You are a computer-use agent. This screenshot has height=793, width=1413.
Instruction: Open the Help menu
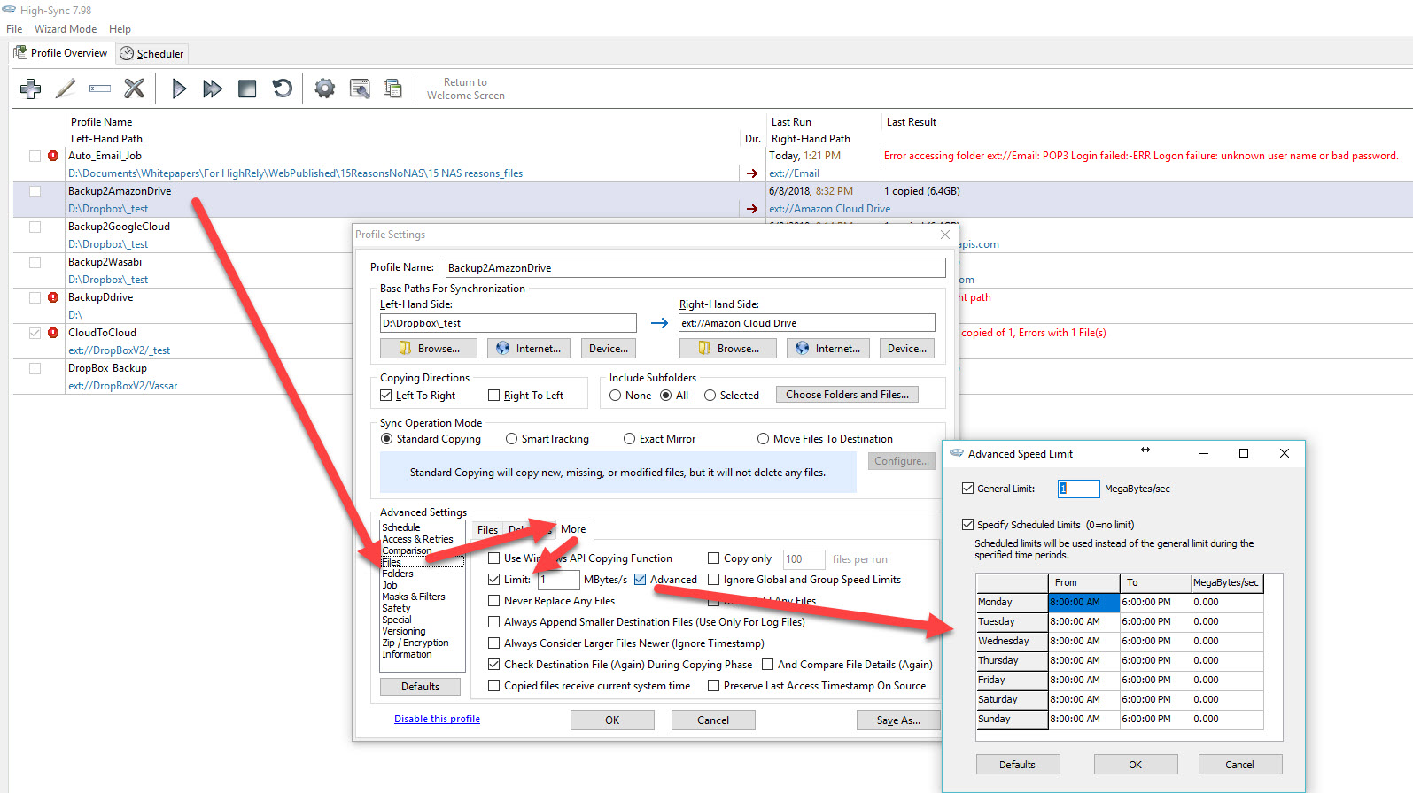click(120, 29)
